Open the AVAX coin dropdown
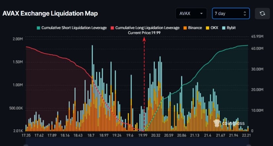This screenshot has height=146, width=273. pos(191,14)
